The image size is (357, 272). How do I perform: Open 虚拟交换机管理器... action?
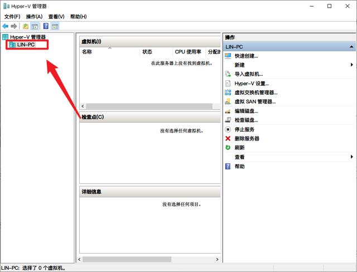point(256,93)
